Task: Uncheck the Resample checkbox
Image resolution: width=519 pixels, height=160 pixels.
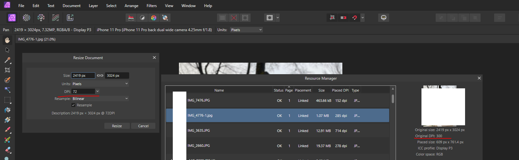Action: click(73, 105)
